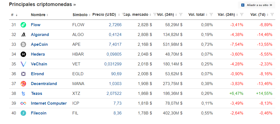Click the VeChain price 0,031299

113,64
